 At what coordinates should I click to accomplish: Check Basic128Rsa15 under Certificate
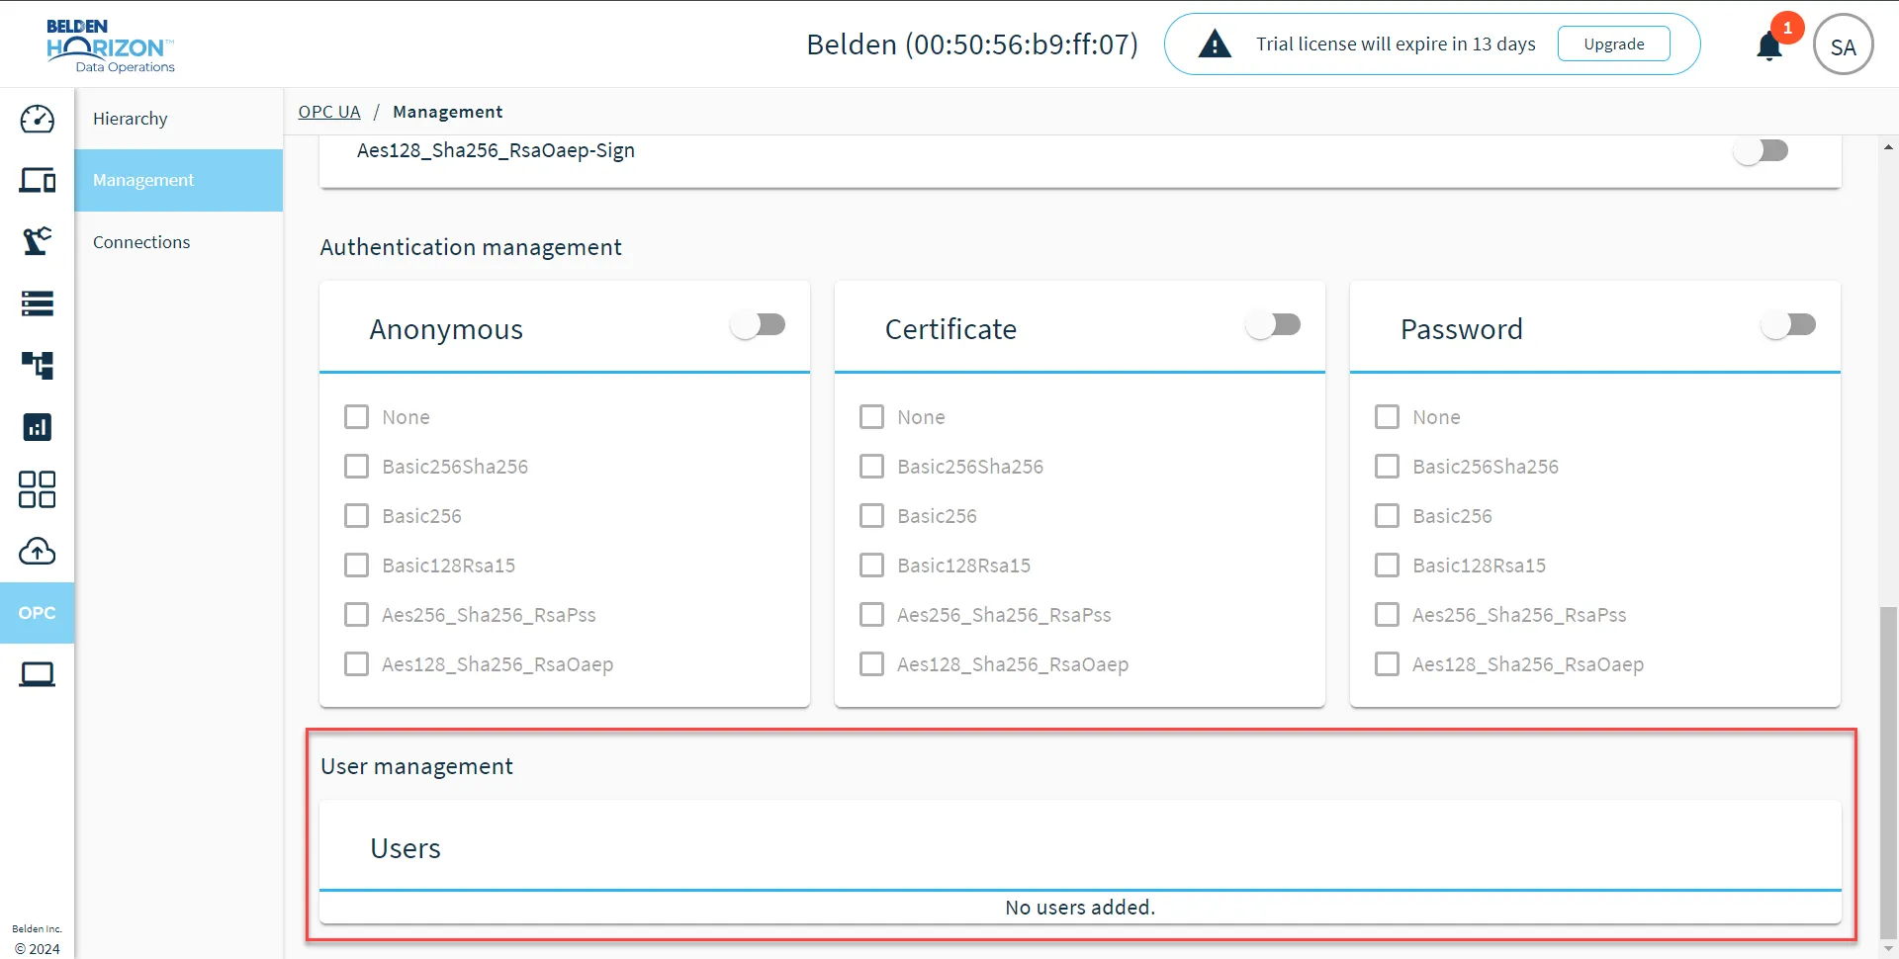[871, 566]
